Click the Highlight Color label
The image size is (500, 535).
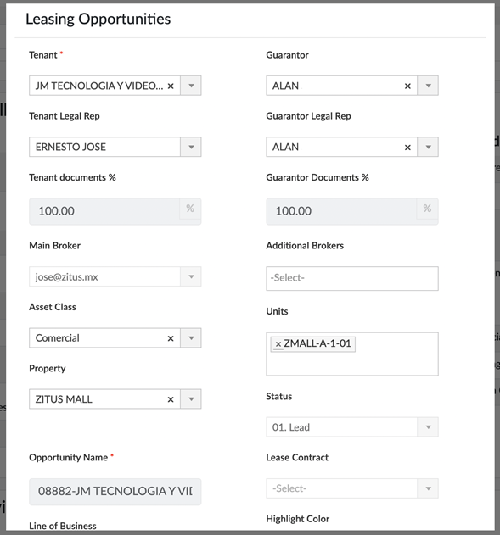click(x=297, y=519)
